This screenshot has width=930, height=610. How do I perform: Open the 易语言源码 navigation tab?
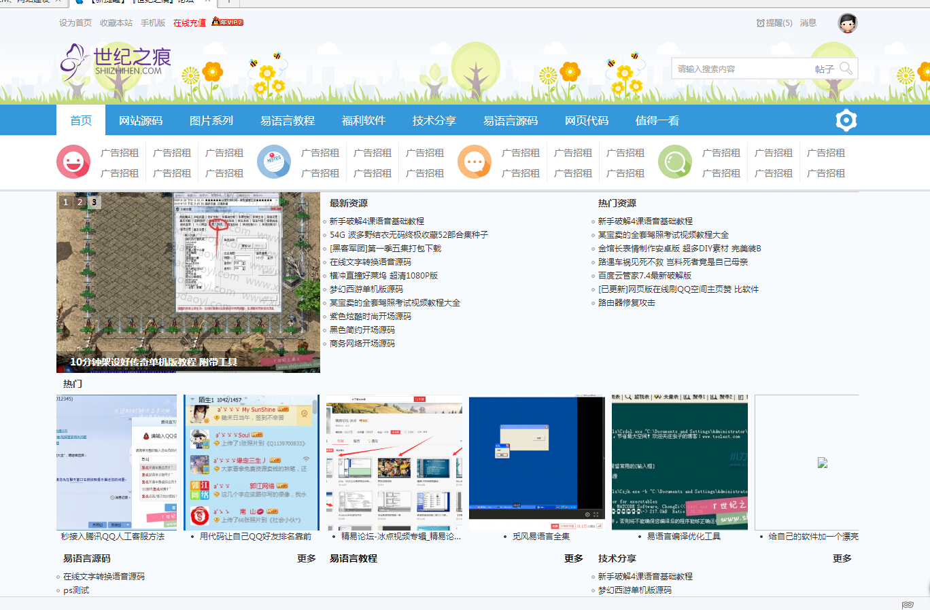(511, 120)
